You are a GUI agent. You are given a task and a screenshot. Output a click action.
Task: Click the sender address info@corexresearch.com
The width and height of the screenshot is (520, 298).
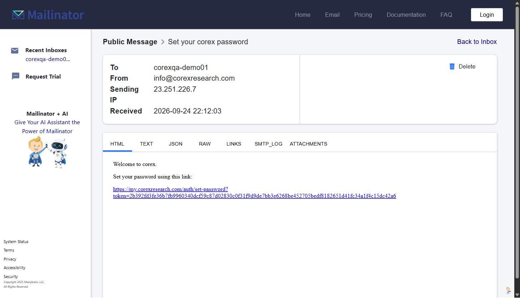click(194, 78)
